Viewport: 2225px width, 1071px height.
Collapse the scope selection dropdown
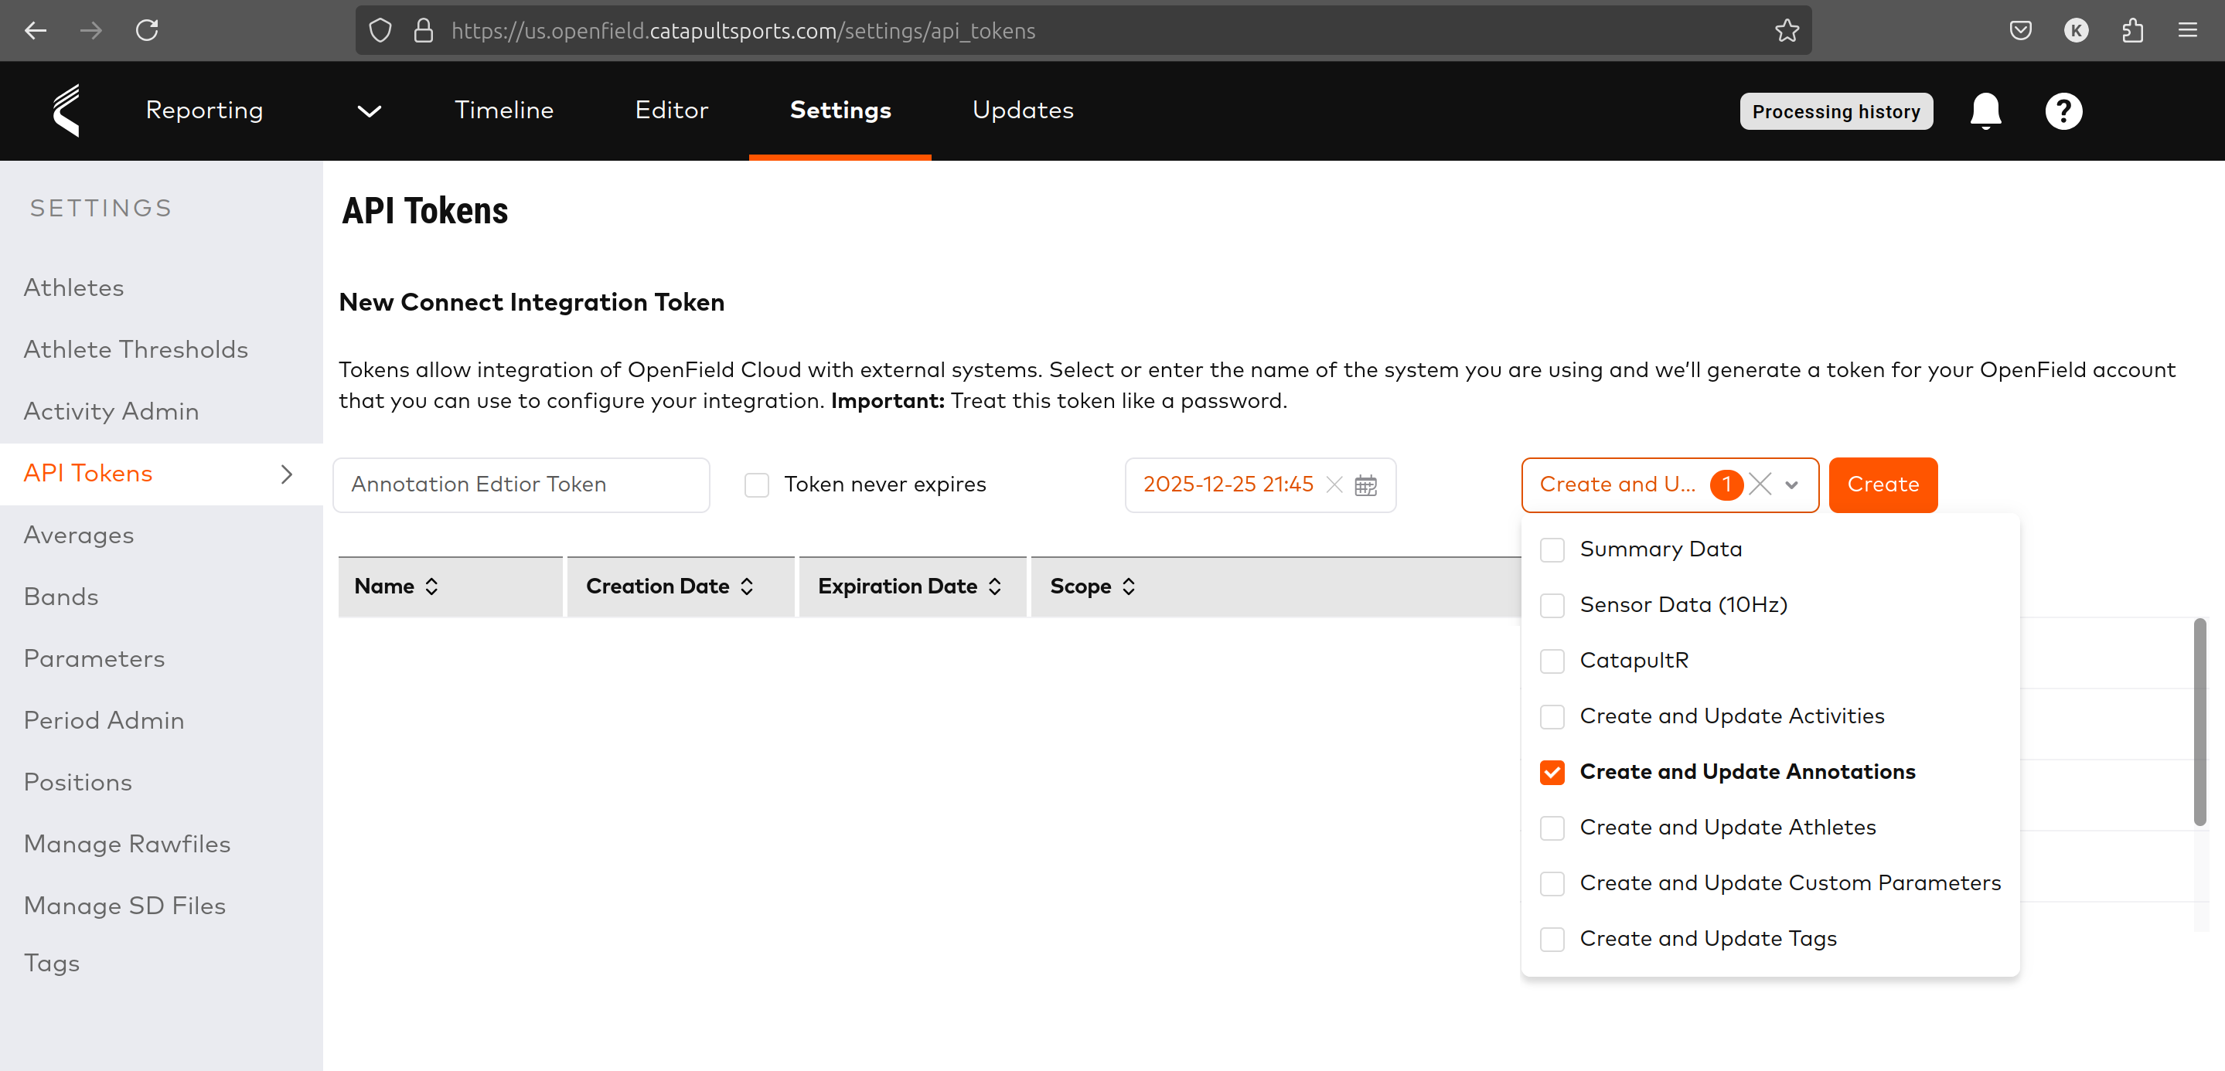pyautogui.click(x=1791, y=485)
